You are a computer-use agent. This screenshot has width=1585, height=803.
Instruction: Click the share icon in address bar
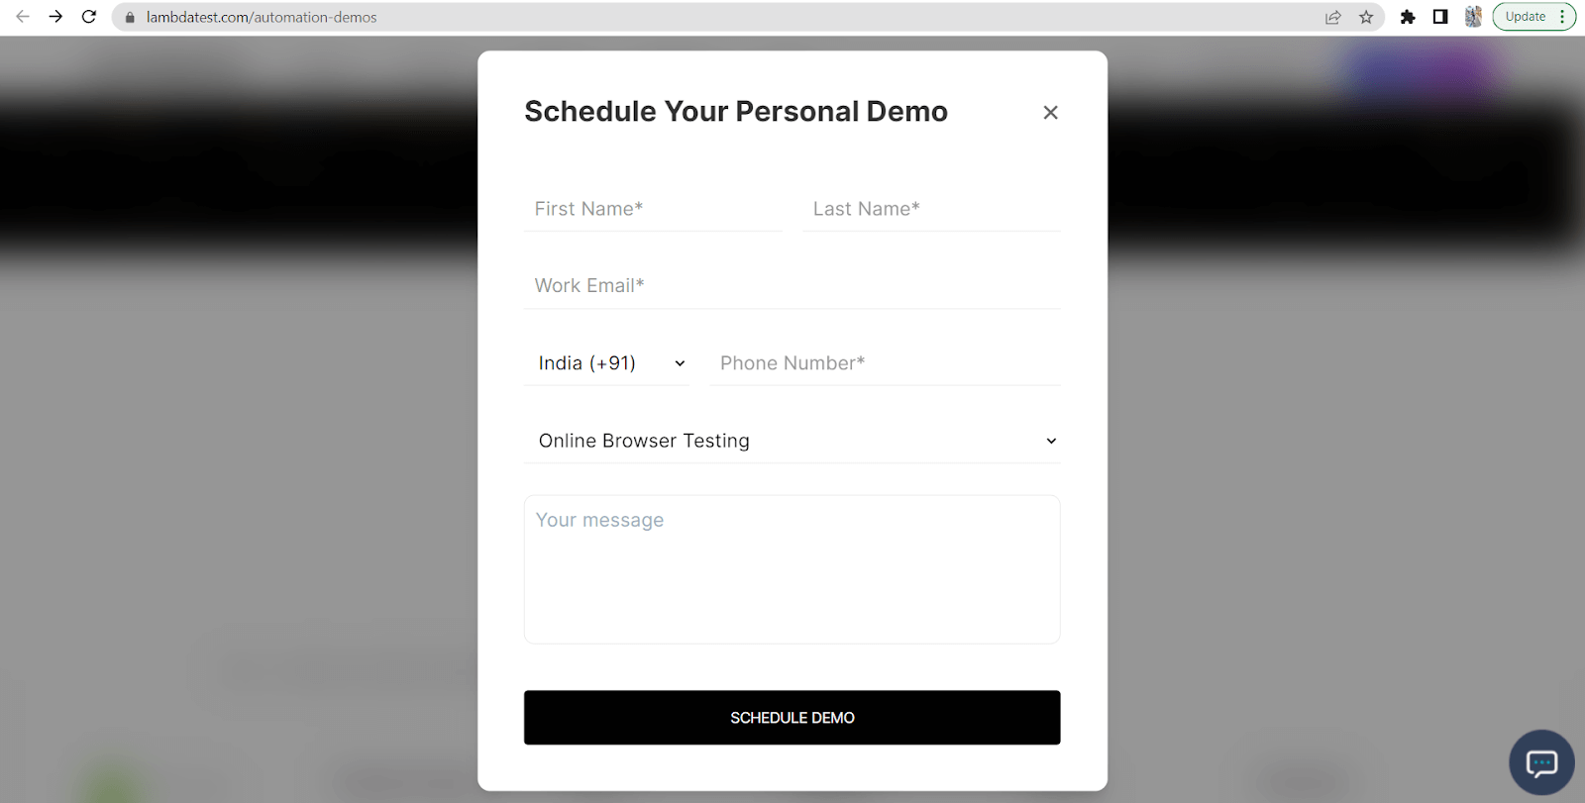1332,17
